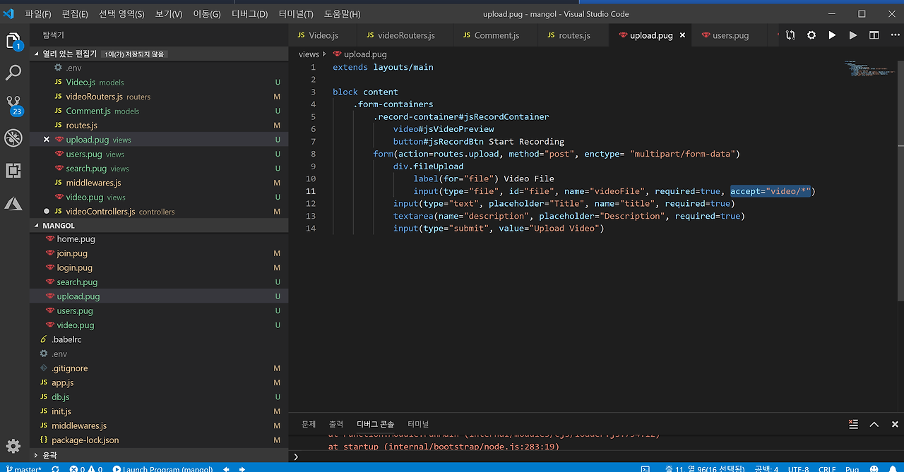
Task: Maximize the panel with the chevron up
Action: click(874, 424)
